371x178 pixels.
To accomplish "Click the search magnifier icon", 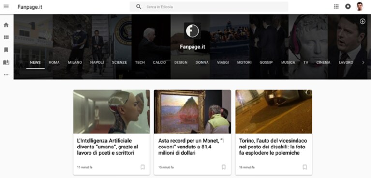I will 139,7.
